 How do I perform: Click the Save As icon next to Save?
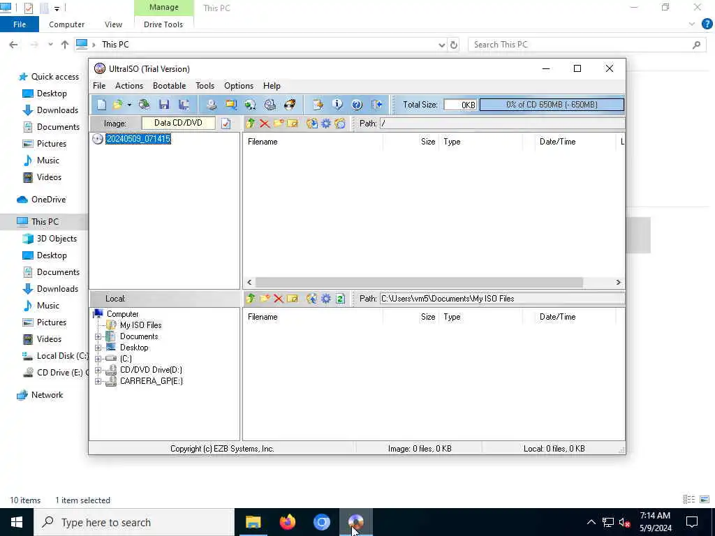click(x=184, y=105)
